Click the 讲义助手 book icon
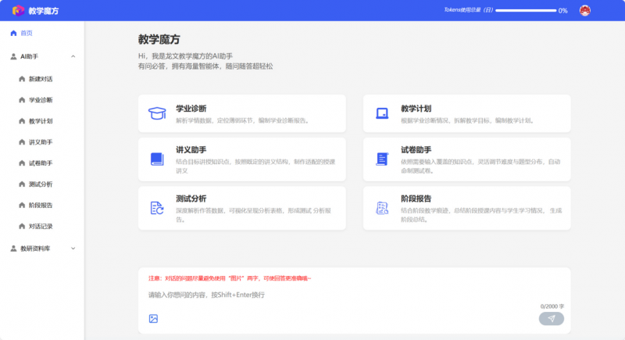The image size is (625, 340). click(157, 159)
